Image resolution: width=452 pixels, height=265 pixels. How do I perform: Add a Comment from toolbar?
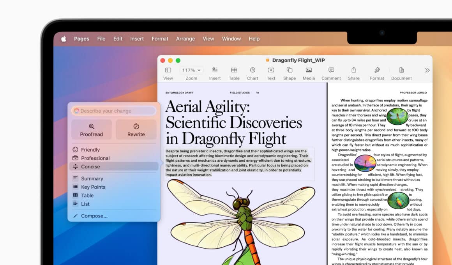331,70
